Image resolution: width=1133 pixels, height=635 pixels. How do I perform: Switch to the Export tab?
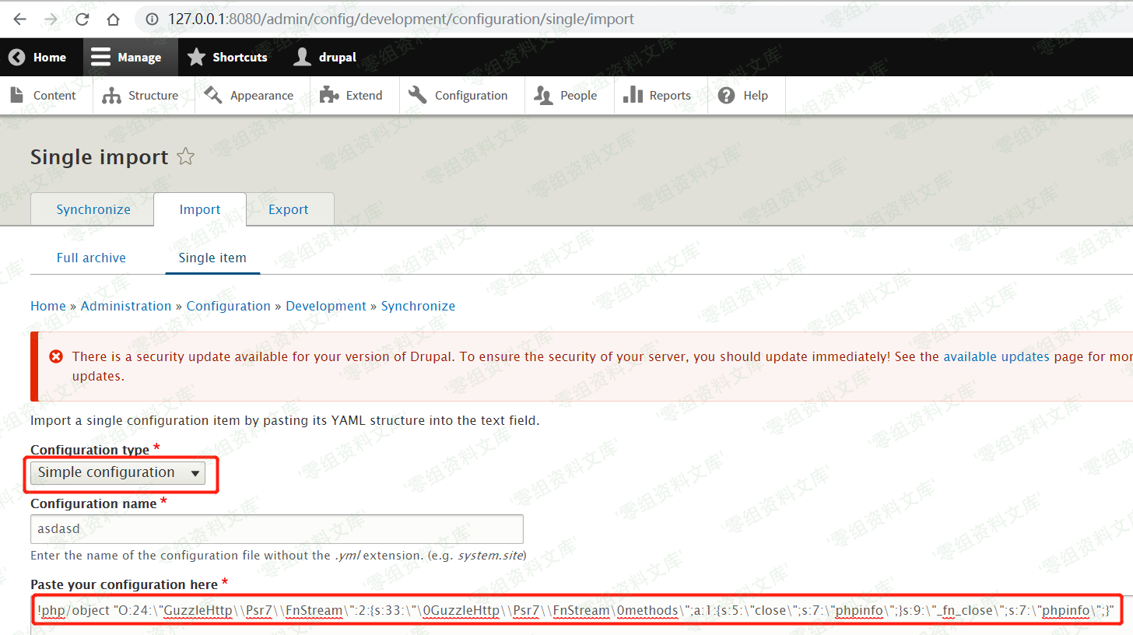288,209
